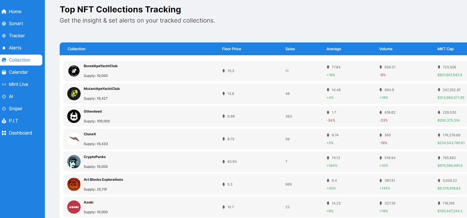The image size is (467, 218).
Task: Open the BoredApeYachtClub collection name
Action: [x=100, y=66]
